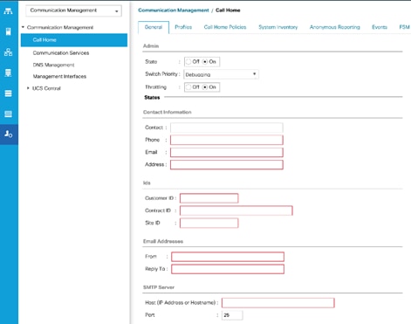Click the Call Home breadcrumb text
This screenshot has height=324, width=411.
point(228,10)
